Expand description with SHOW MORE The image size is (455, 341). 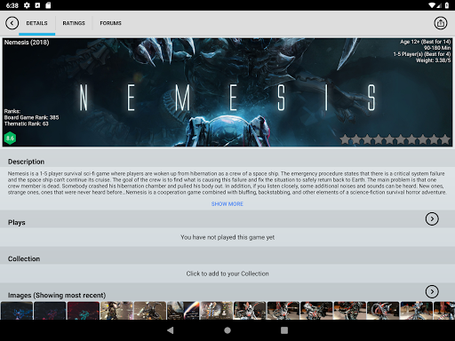click(x=227, y=204)
